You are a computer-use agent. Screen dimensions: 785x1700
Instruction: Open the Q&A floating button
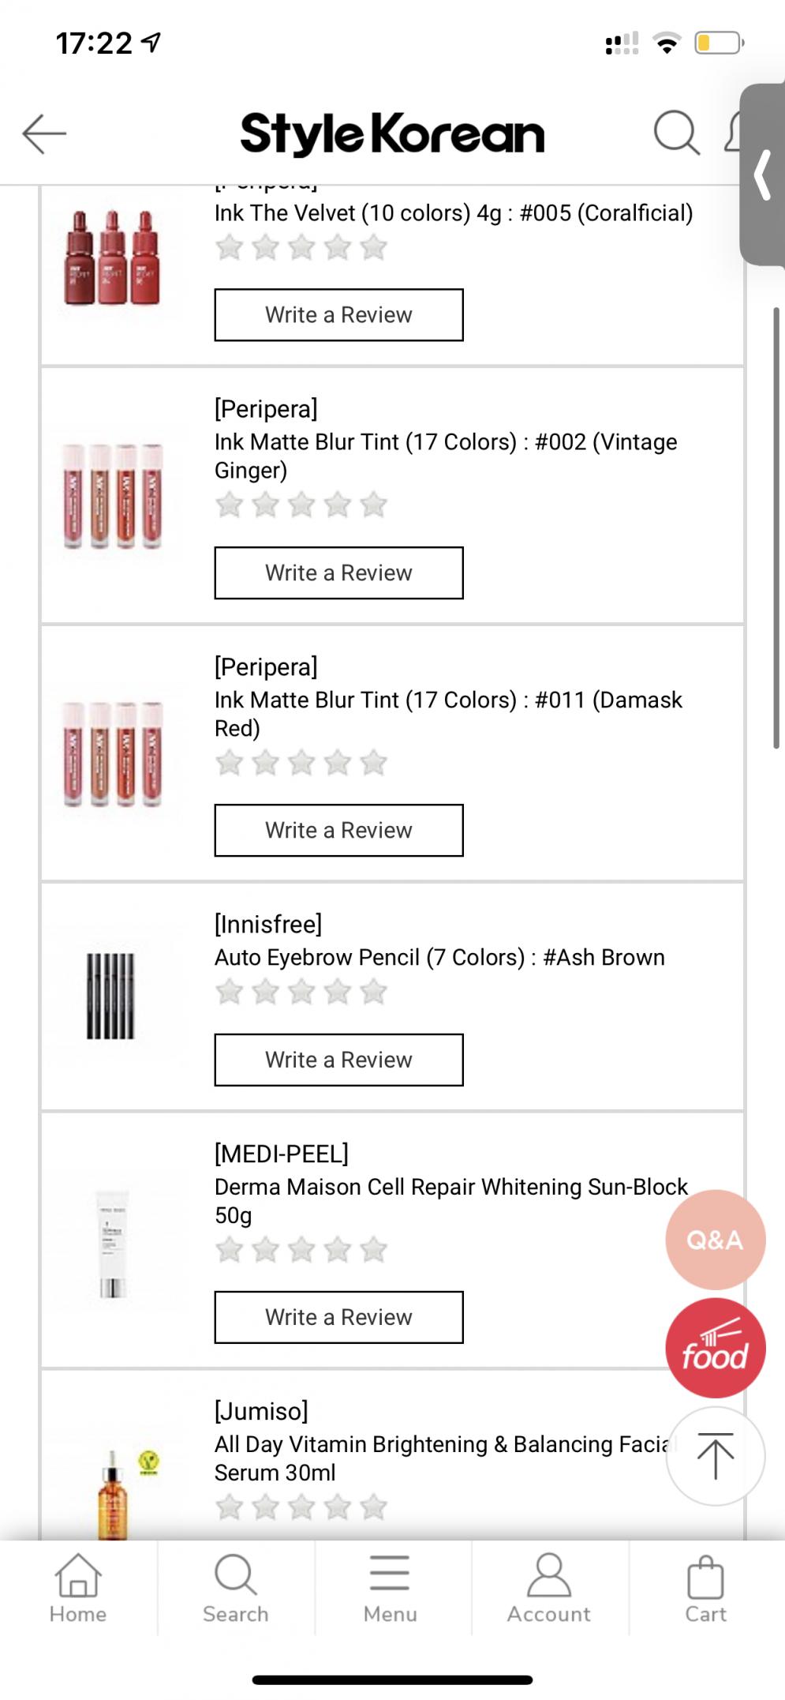715,1240
